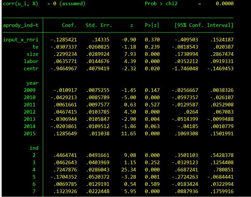This screenshot has width=251, height=197.
Task: Select the ind 3 row label
Action: [34, 163]
